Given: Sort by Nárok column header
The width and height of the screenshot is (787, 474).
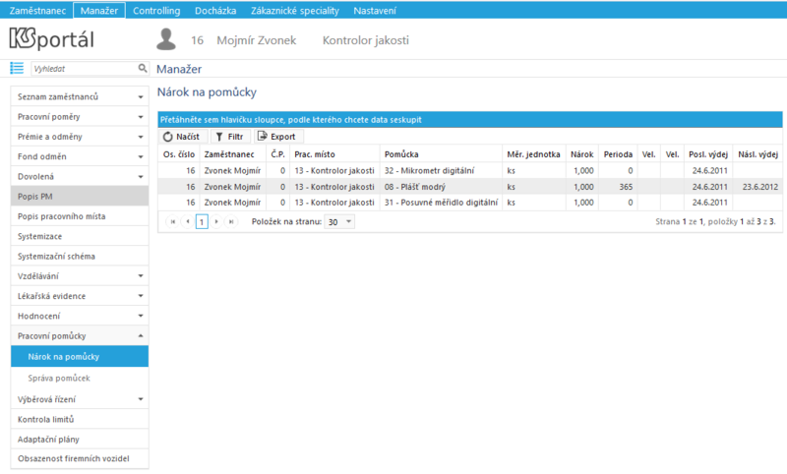Looking at the screenshot, I should (x=582, y=154).
